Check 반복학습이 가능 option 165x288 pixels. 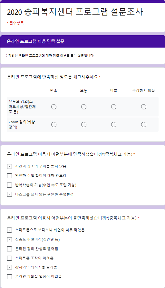pos(9,185)
